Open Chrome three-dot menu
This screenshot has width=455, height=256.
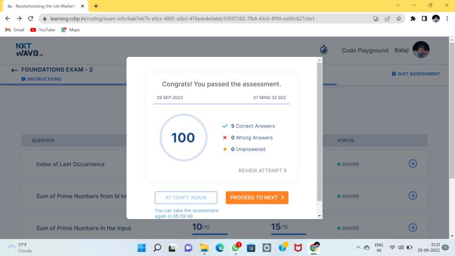pos(448,18)
